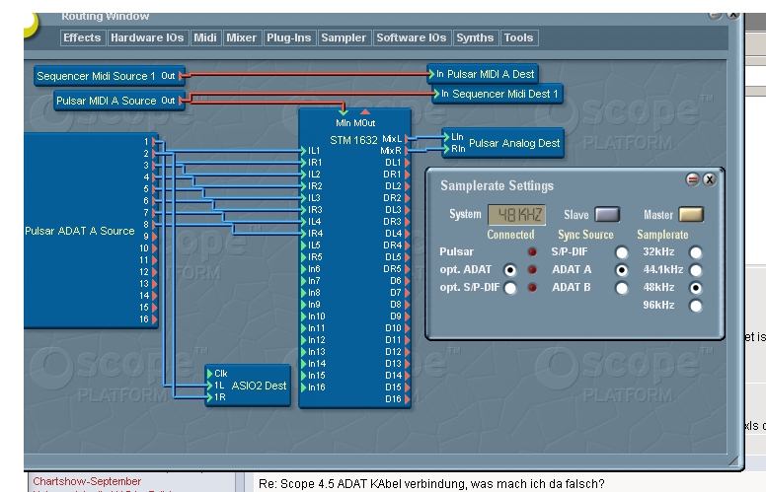The height and width of the screenshot is (492, 766).
Task: Click IL1 input port of STM 1632
Action: point(303,151)
